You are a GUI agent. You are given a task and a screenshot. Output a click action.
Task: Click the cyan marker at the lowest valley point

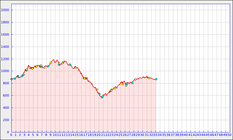coord(102,97)
